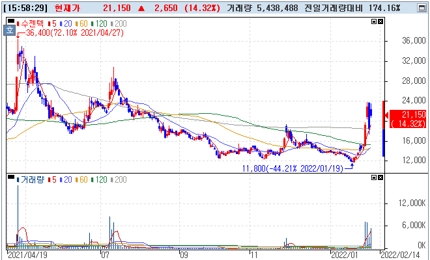Toggle the 20-day moving average in price legend

[x=66, y=23]
